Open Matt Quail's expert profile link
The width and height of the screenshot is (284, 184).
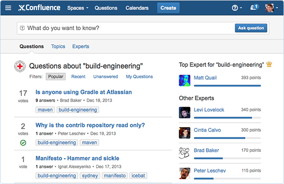[x=205, y=78]
